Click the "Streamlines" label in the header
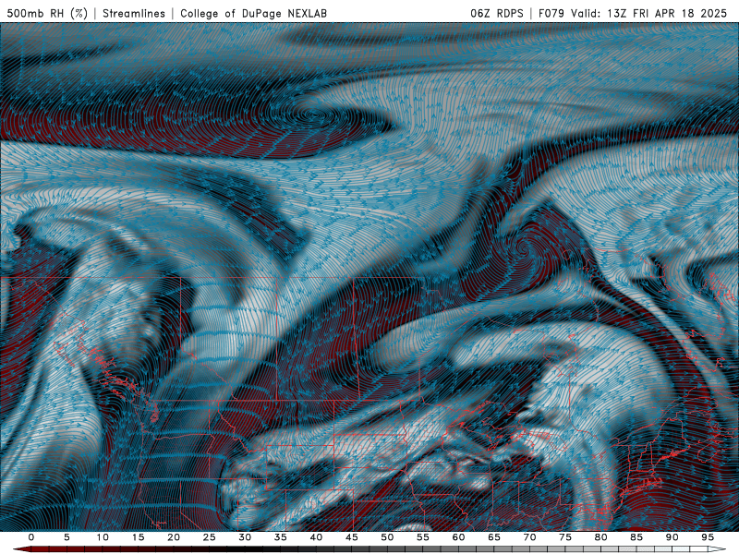This screenshot has width=739, height=554. coord(134,13)
